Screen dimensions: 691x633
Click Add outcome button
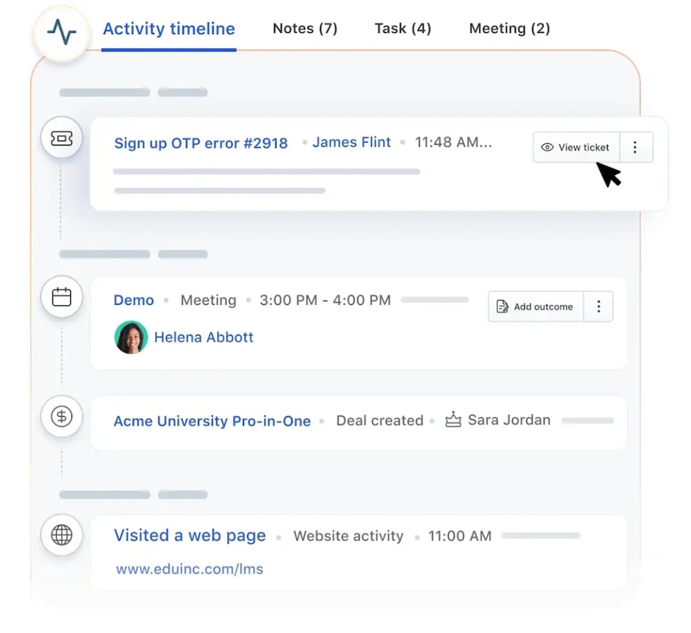pos(536,307)
